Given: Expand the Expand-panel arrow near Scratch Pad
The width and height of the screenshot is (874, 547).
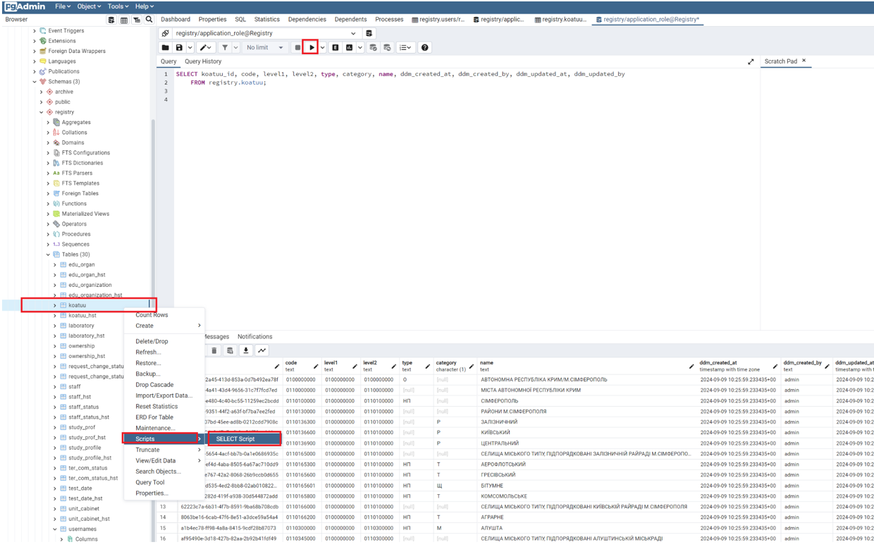Looking at the screenshot, I should pyautogui.click(x=751, y=62).
